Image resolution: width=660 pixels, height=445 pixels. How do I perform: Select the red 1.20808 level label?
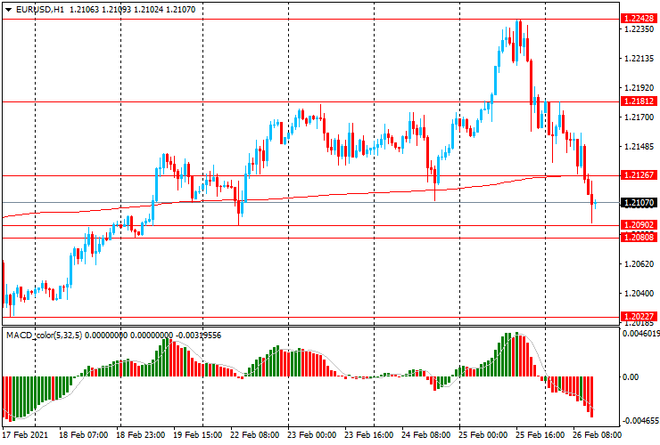[639, 238]
